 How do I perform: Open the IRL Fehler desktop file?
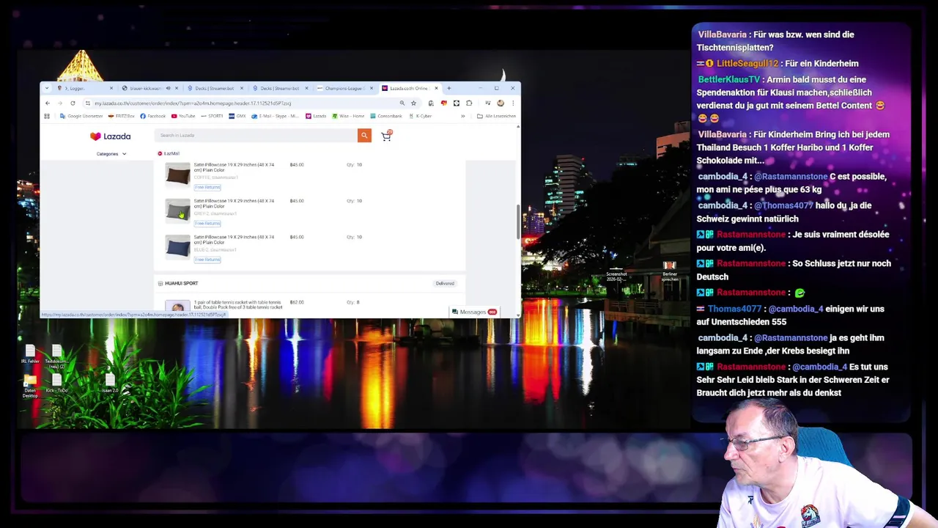pos(30,354)
